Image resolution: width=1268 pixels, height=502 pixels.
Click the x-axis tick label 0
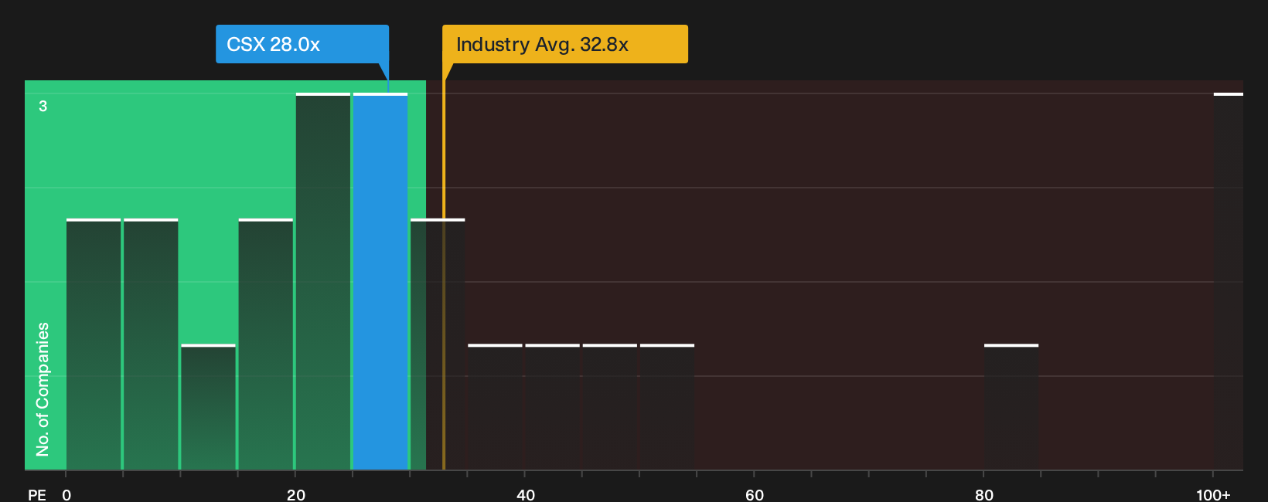[x=66, y=495]
